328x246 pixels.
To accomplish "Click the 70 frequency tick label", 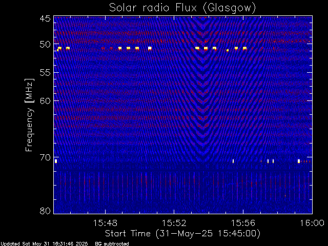I will pyautogui.click(x=45, y=157).
